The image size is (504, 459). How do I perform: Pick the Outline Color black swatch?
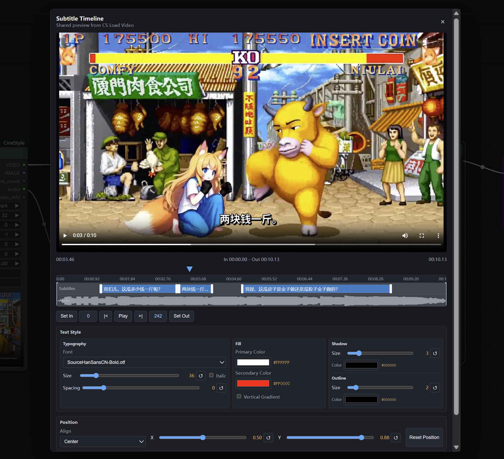pos(361,399)
